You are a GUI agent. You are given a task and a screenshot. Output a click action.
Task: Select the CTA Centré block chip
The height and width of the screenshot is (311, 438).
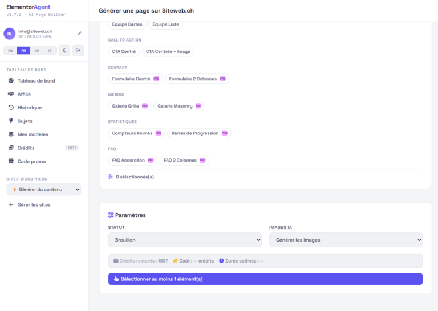124,52
